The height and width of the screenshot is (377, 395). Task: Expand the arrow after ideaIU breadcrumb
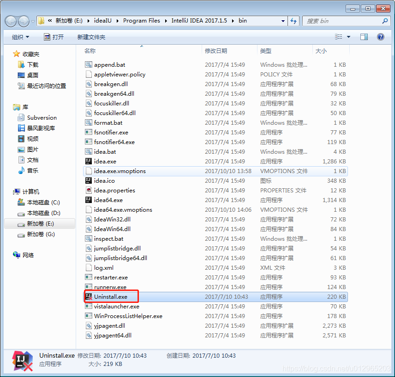click(117, 21)
